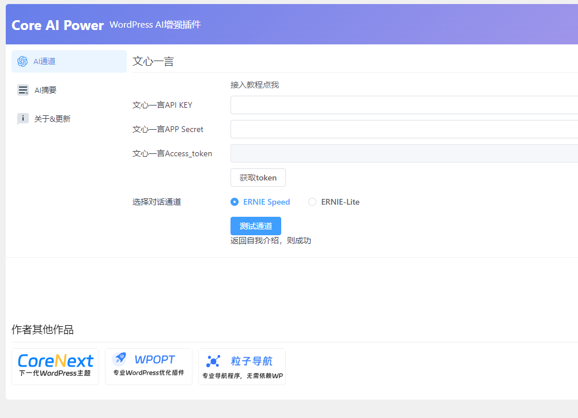
Task: Open the AI通道 menu item
Action: pos(69,61)
